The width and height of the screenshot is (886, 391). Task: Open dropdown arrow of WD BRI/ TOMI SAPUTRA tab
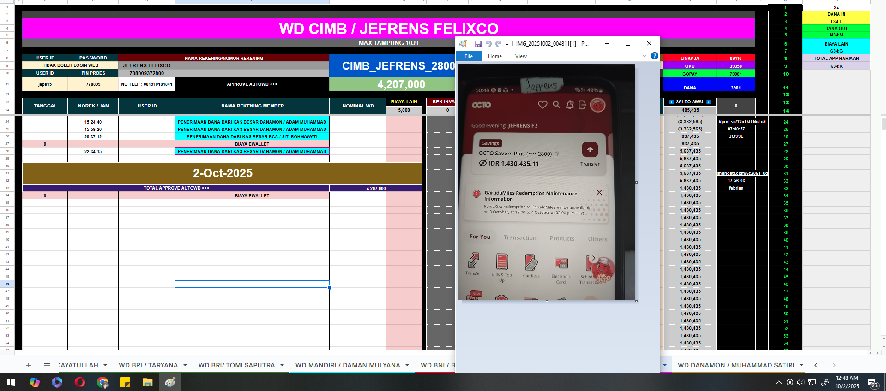(282, 365)
